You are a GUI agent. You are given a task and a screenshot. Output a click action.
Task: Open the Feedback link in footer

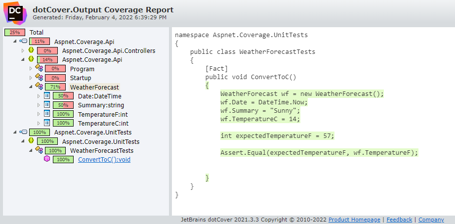click(x=399, y=220)
